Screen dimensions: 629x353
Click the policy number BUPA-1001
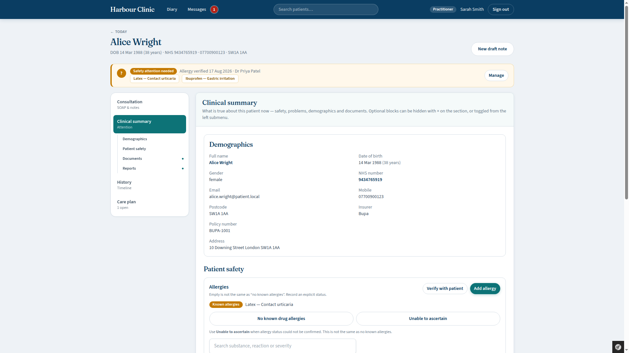click(x=219, y=231)
